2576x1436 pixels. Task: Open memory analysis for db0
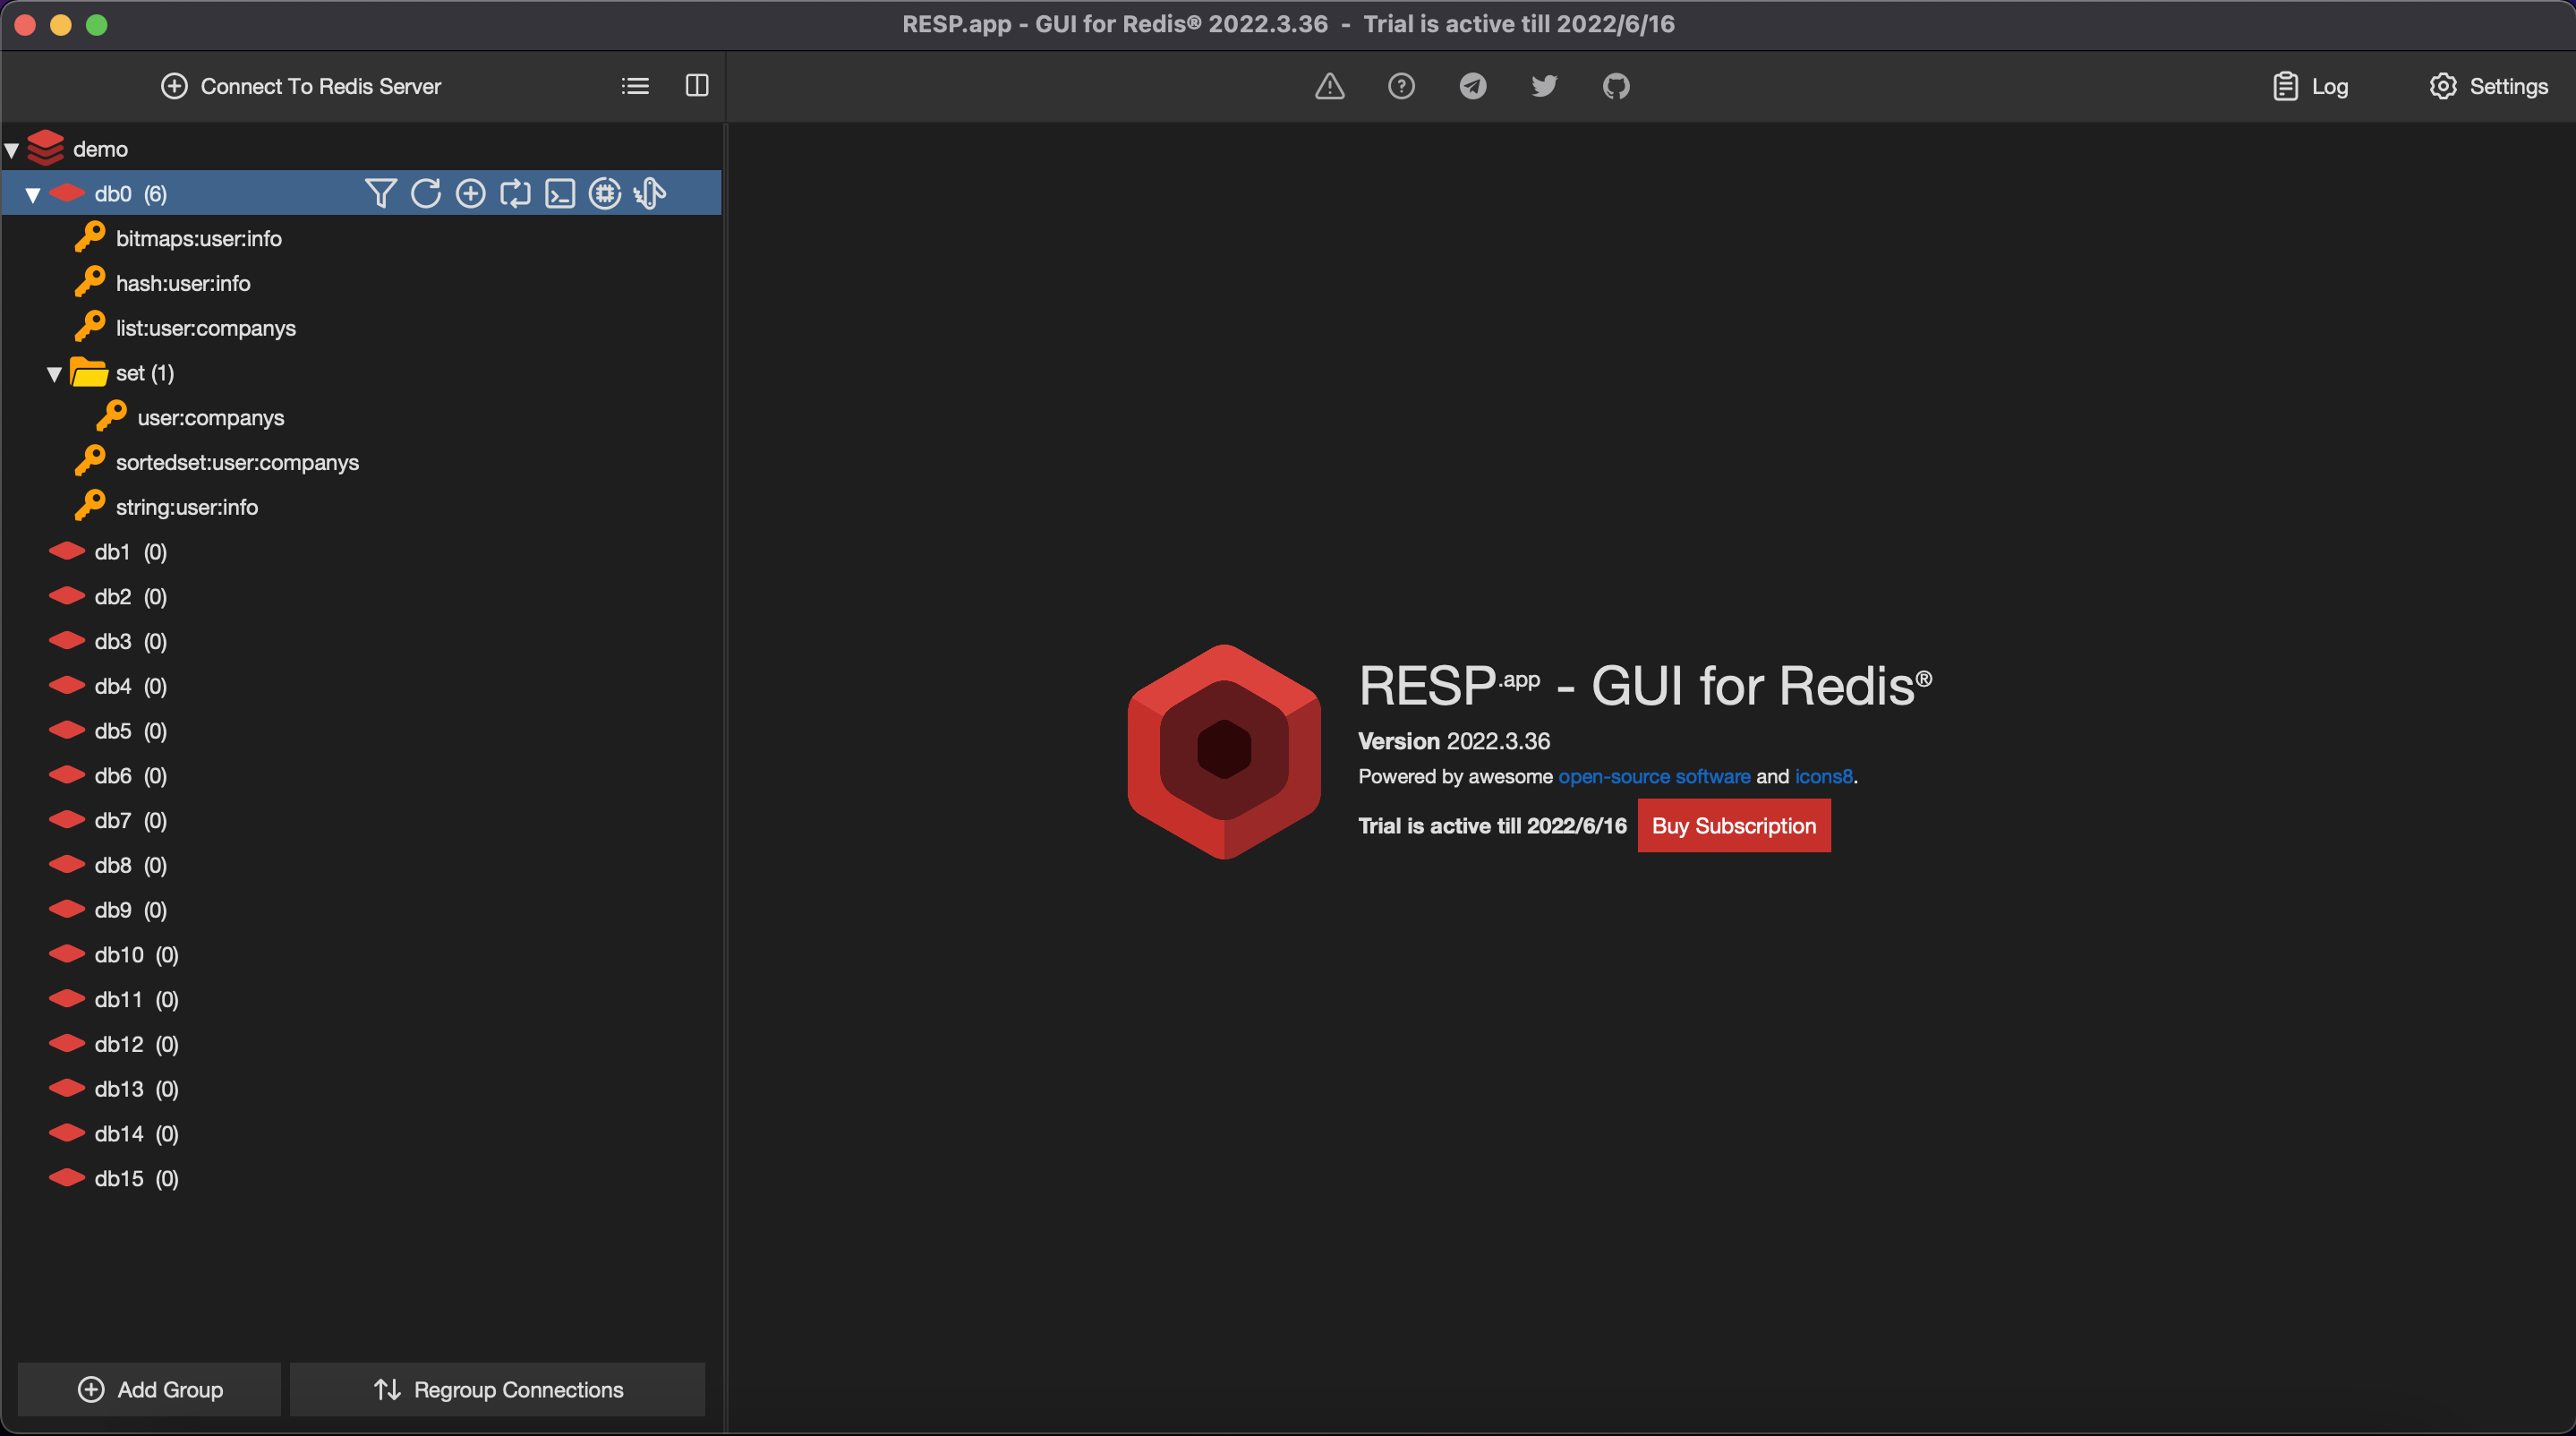(x=605, y=193)
